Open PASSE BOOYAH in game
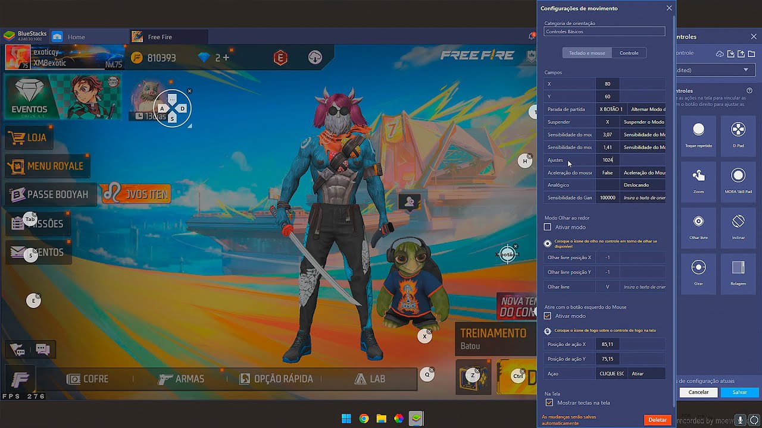This screenshot has width=762, height=428. coord(51,194)
